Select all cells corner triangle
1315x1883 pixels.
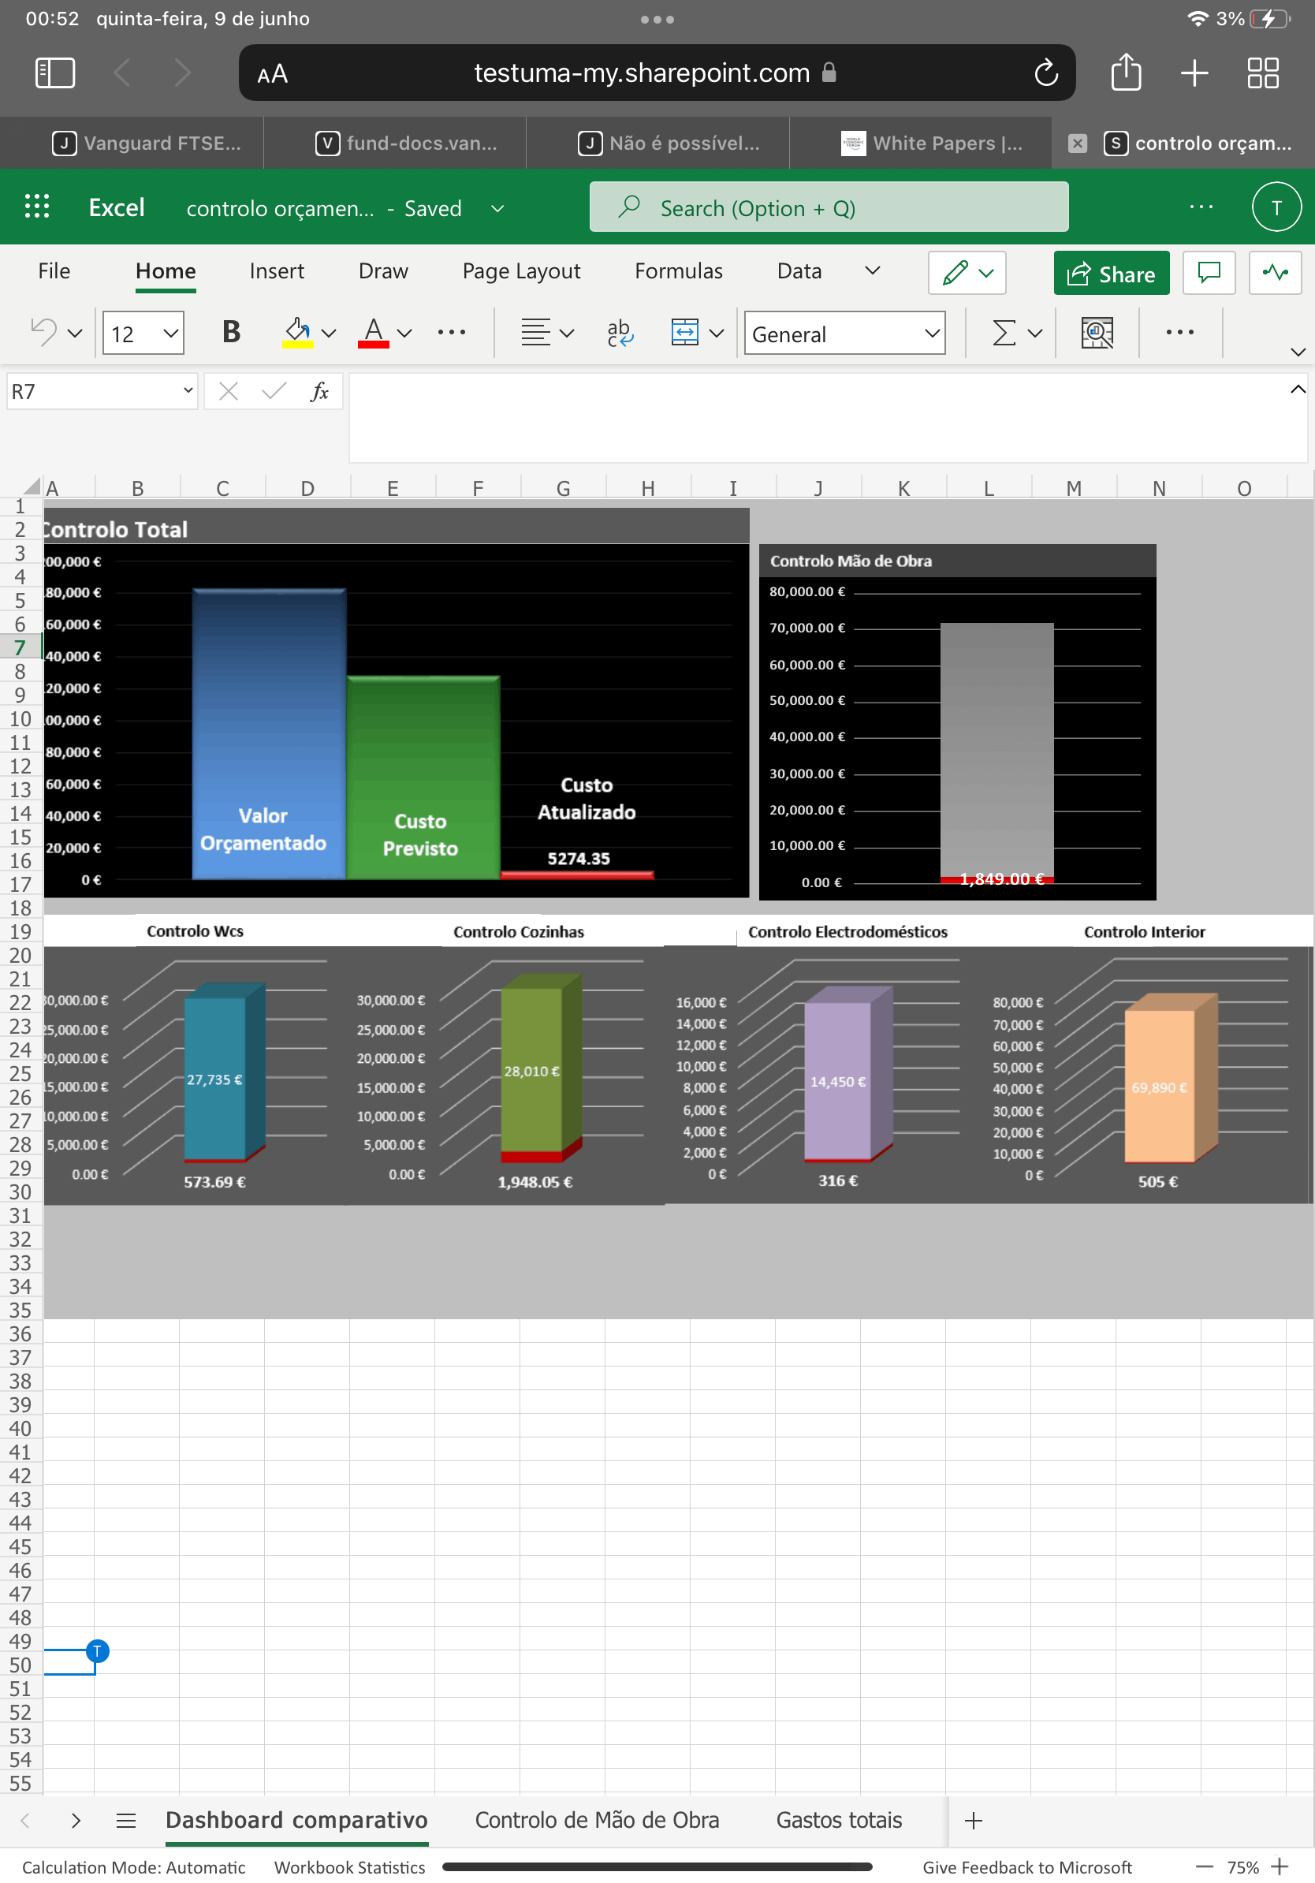[x=32, y=486]
